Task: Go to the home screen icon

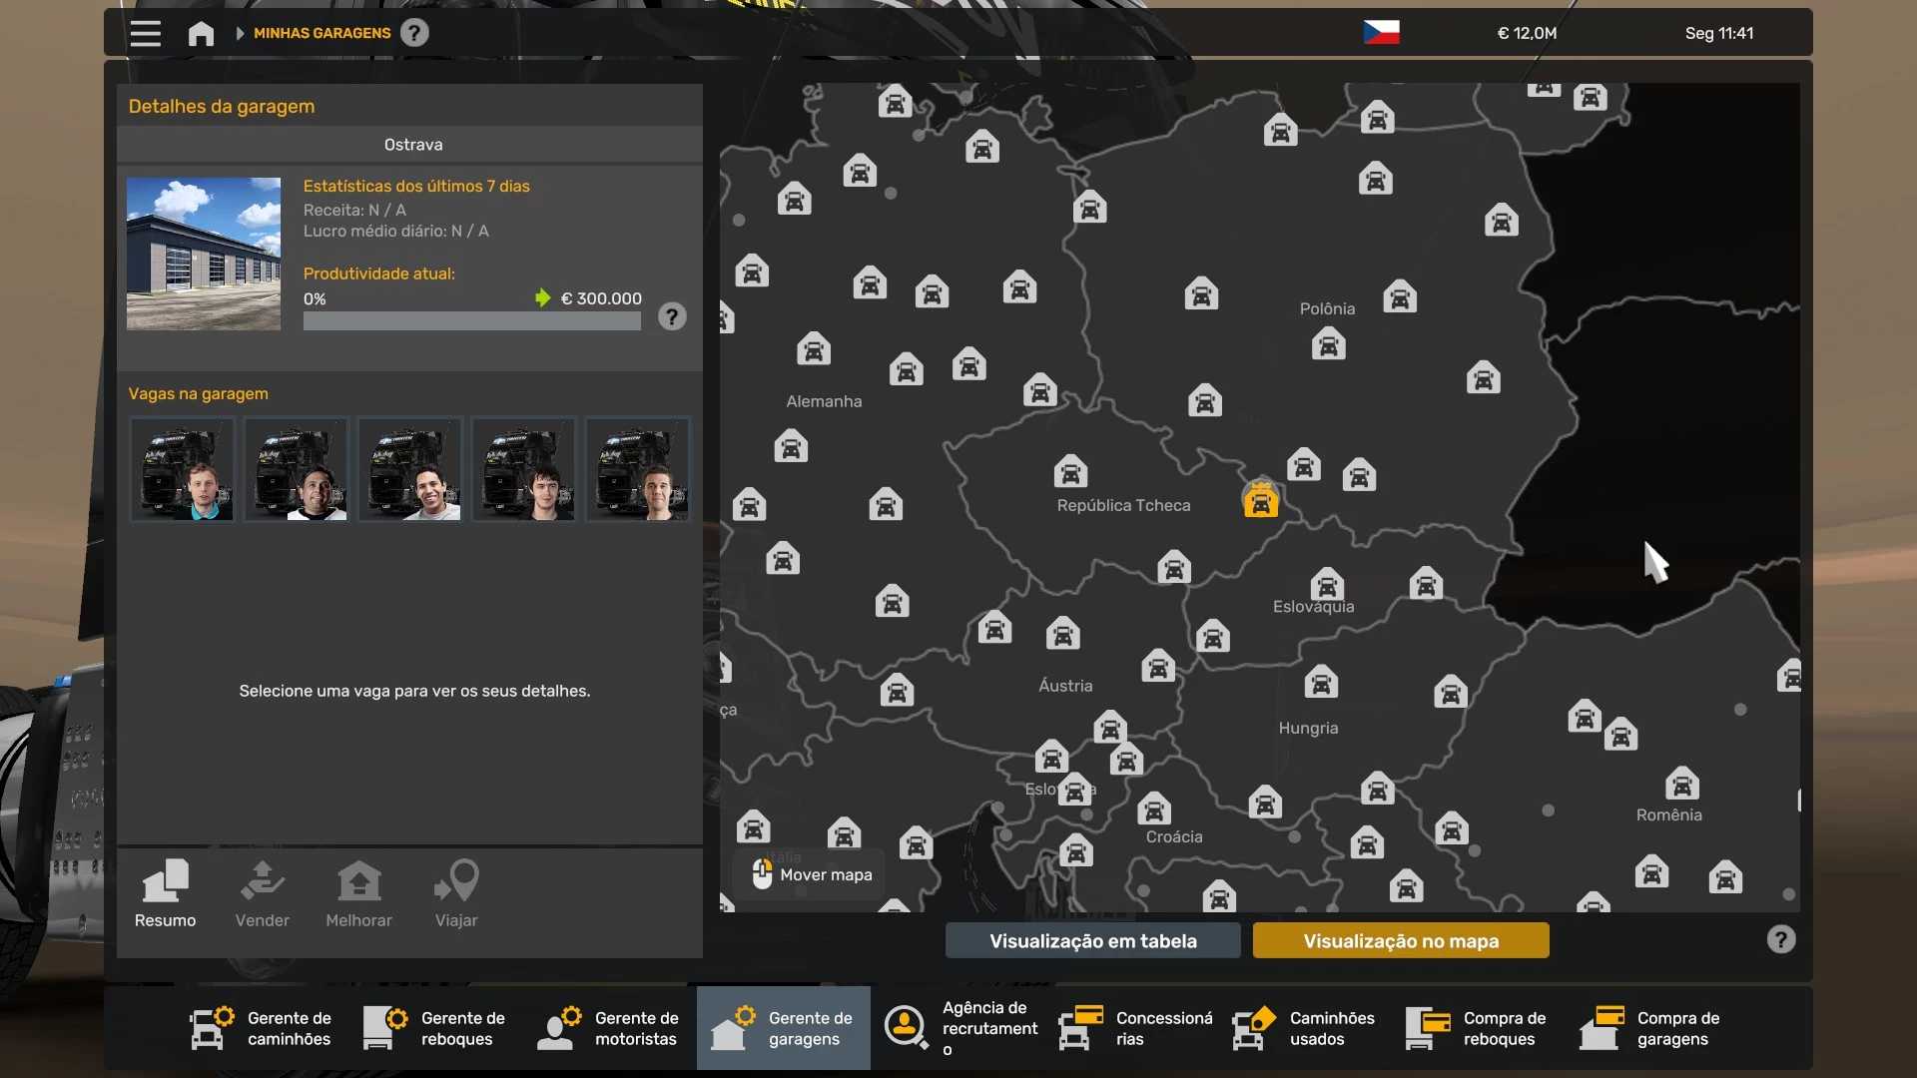Action: [x=201, y=33]
